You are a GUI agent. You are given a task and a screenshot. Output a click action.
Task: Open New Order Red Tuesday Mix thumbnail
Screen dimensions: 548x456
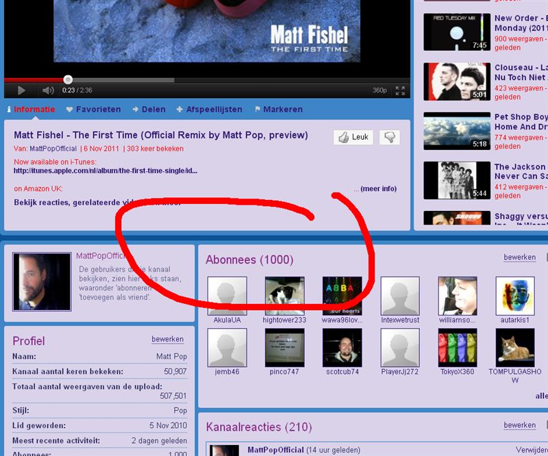[x=457, y=32]
